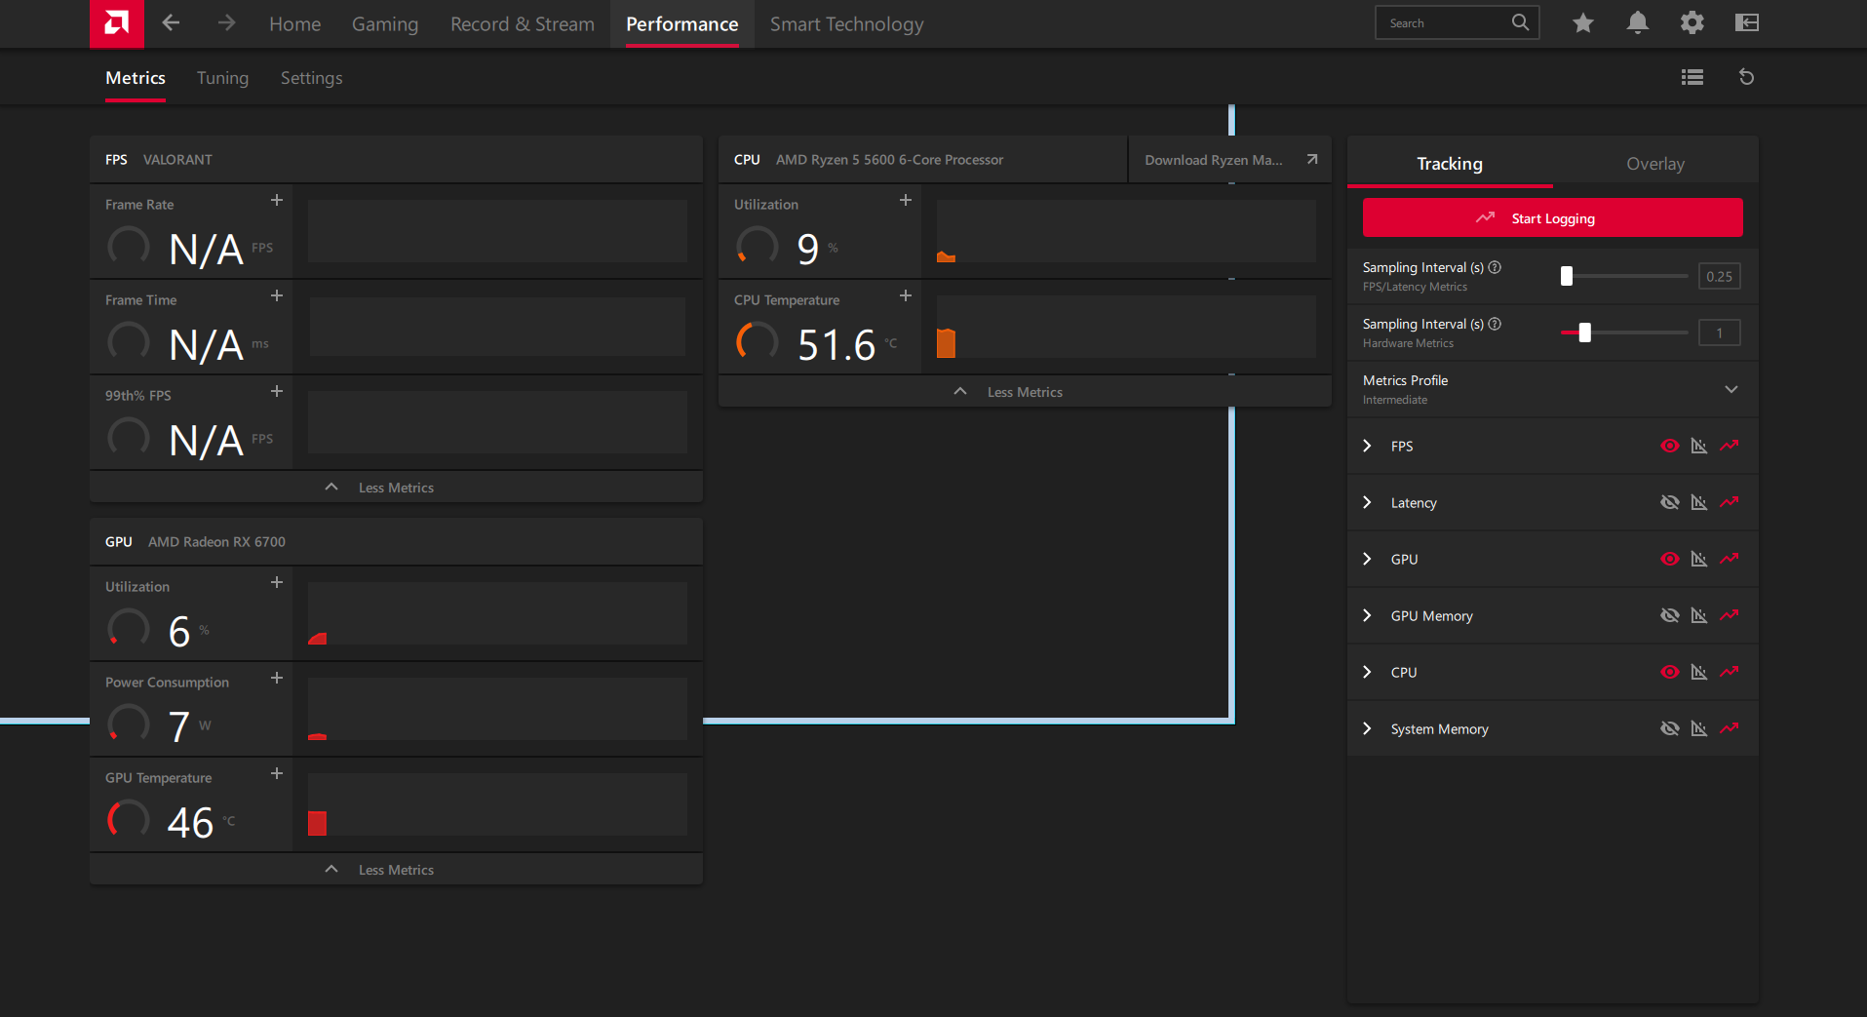Toggle graph display for FPS row

1699,446
